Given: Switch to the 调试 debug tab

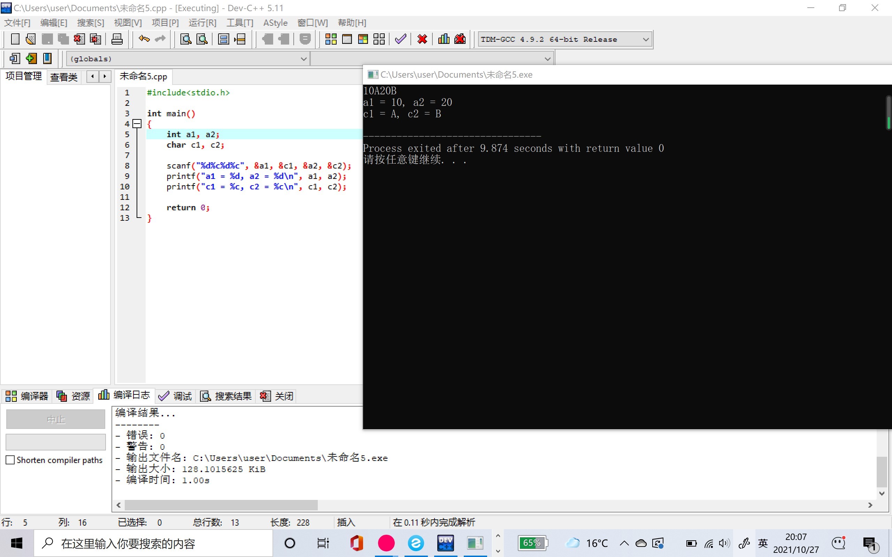Looking at the screenshot, I should coord(176,396).
